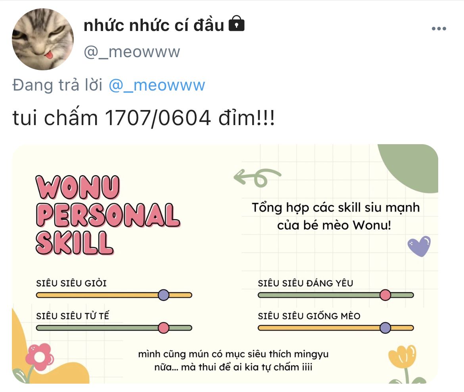This screenshot has width=464, height=392.
Task: Open the WONU PERSONAL SKILL image
Action: tap(225, 264)
